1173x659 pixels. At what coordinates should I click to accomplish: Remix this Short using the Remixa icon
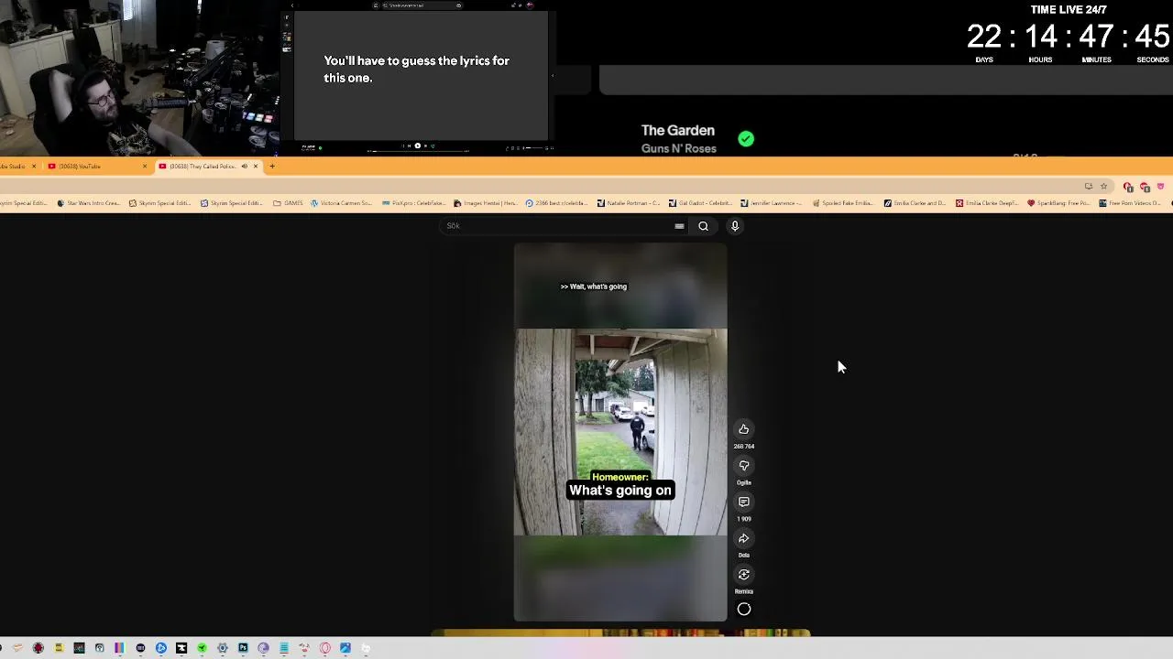[744, 575]
